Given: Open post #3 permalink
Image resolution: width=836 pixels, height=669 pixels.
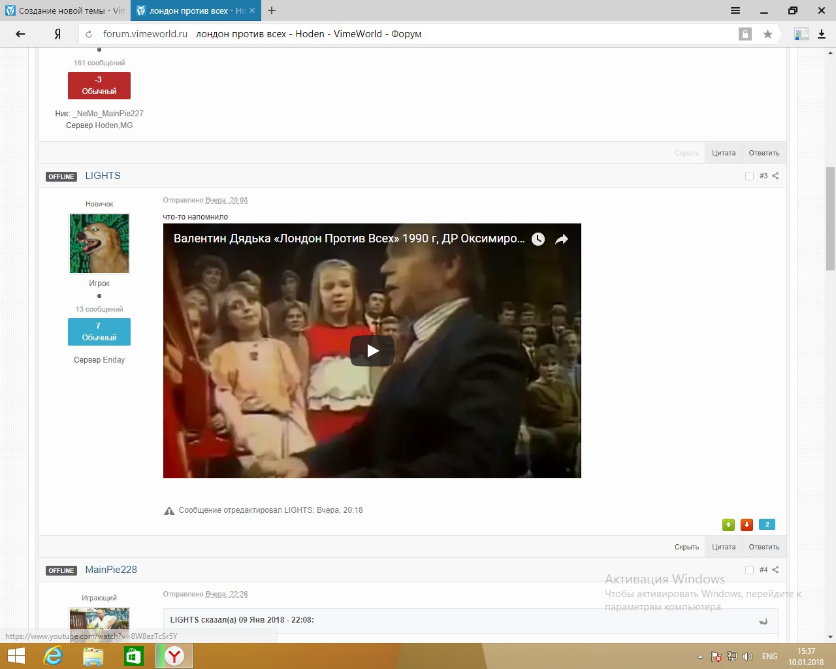Looking at the screenshot, I should [x=764, y=176].
